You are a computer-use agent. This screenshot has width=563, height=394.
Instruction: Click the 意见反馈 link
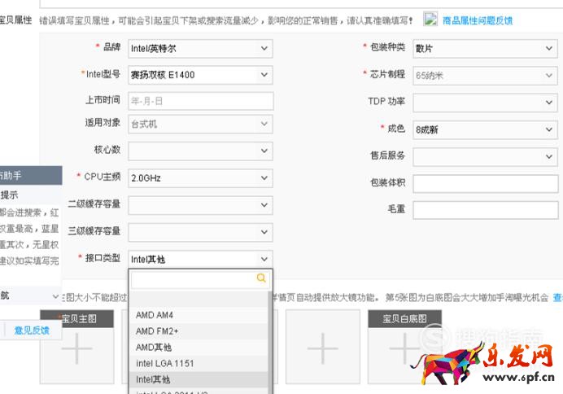(x=31, y=331)
